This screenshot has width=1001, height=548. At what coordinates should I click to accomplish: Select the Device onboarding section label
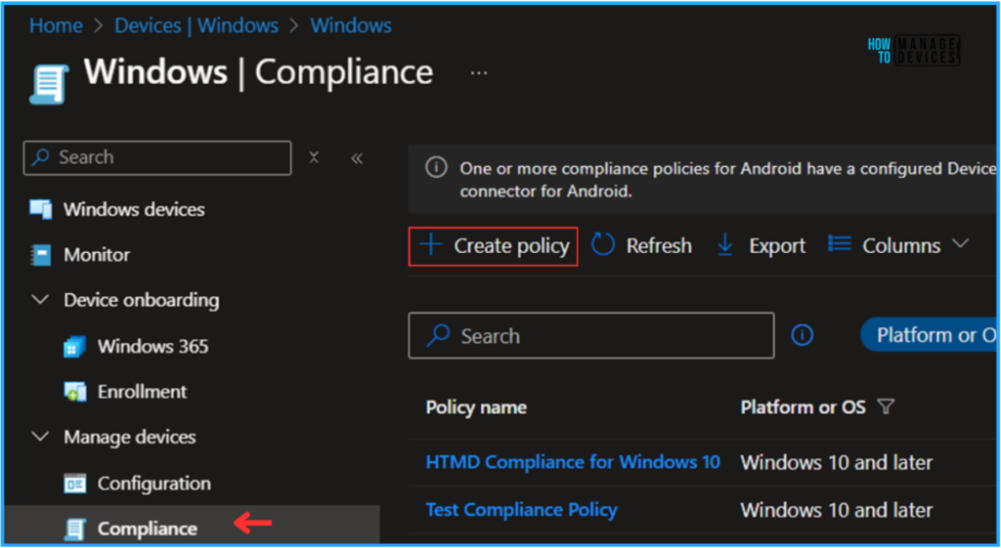click(x=141, y=300)
